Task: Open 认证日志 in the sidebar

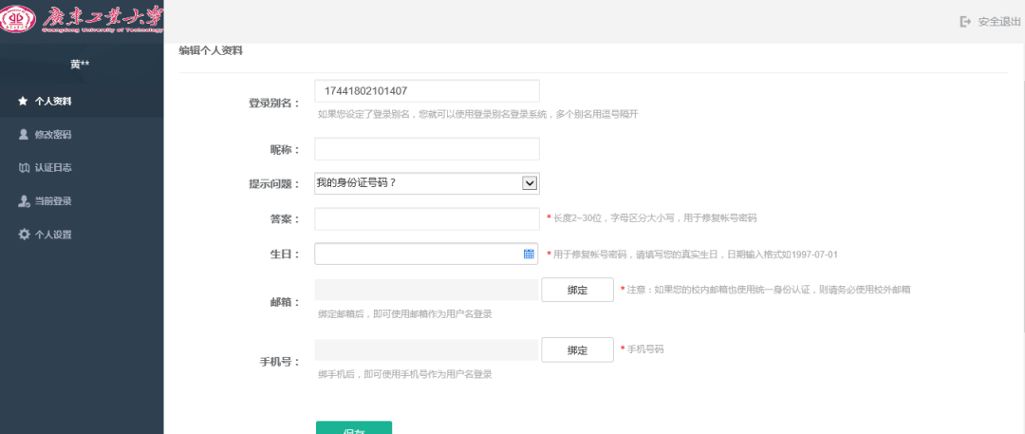Action: 82,168
